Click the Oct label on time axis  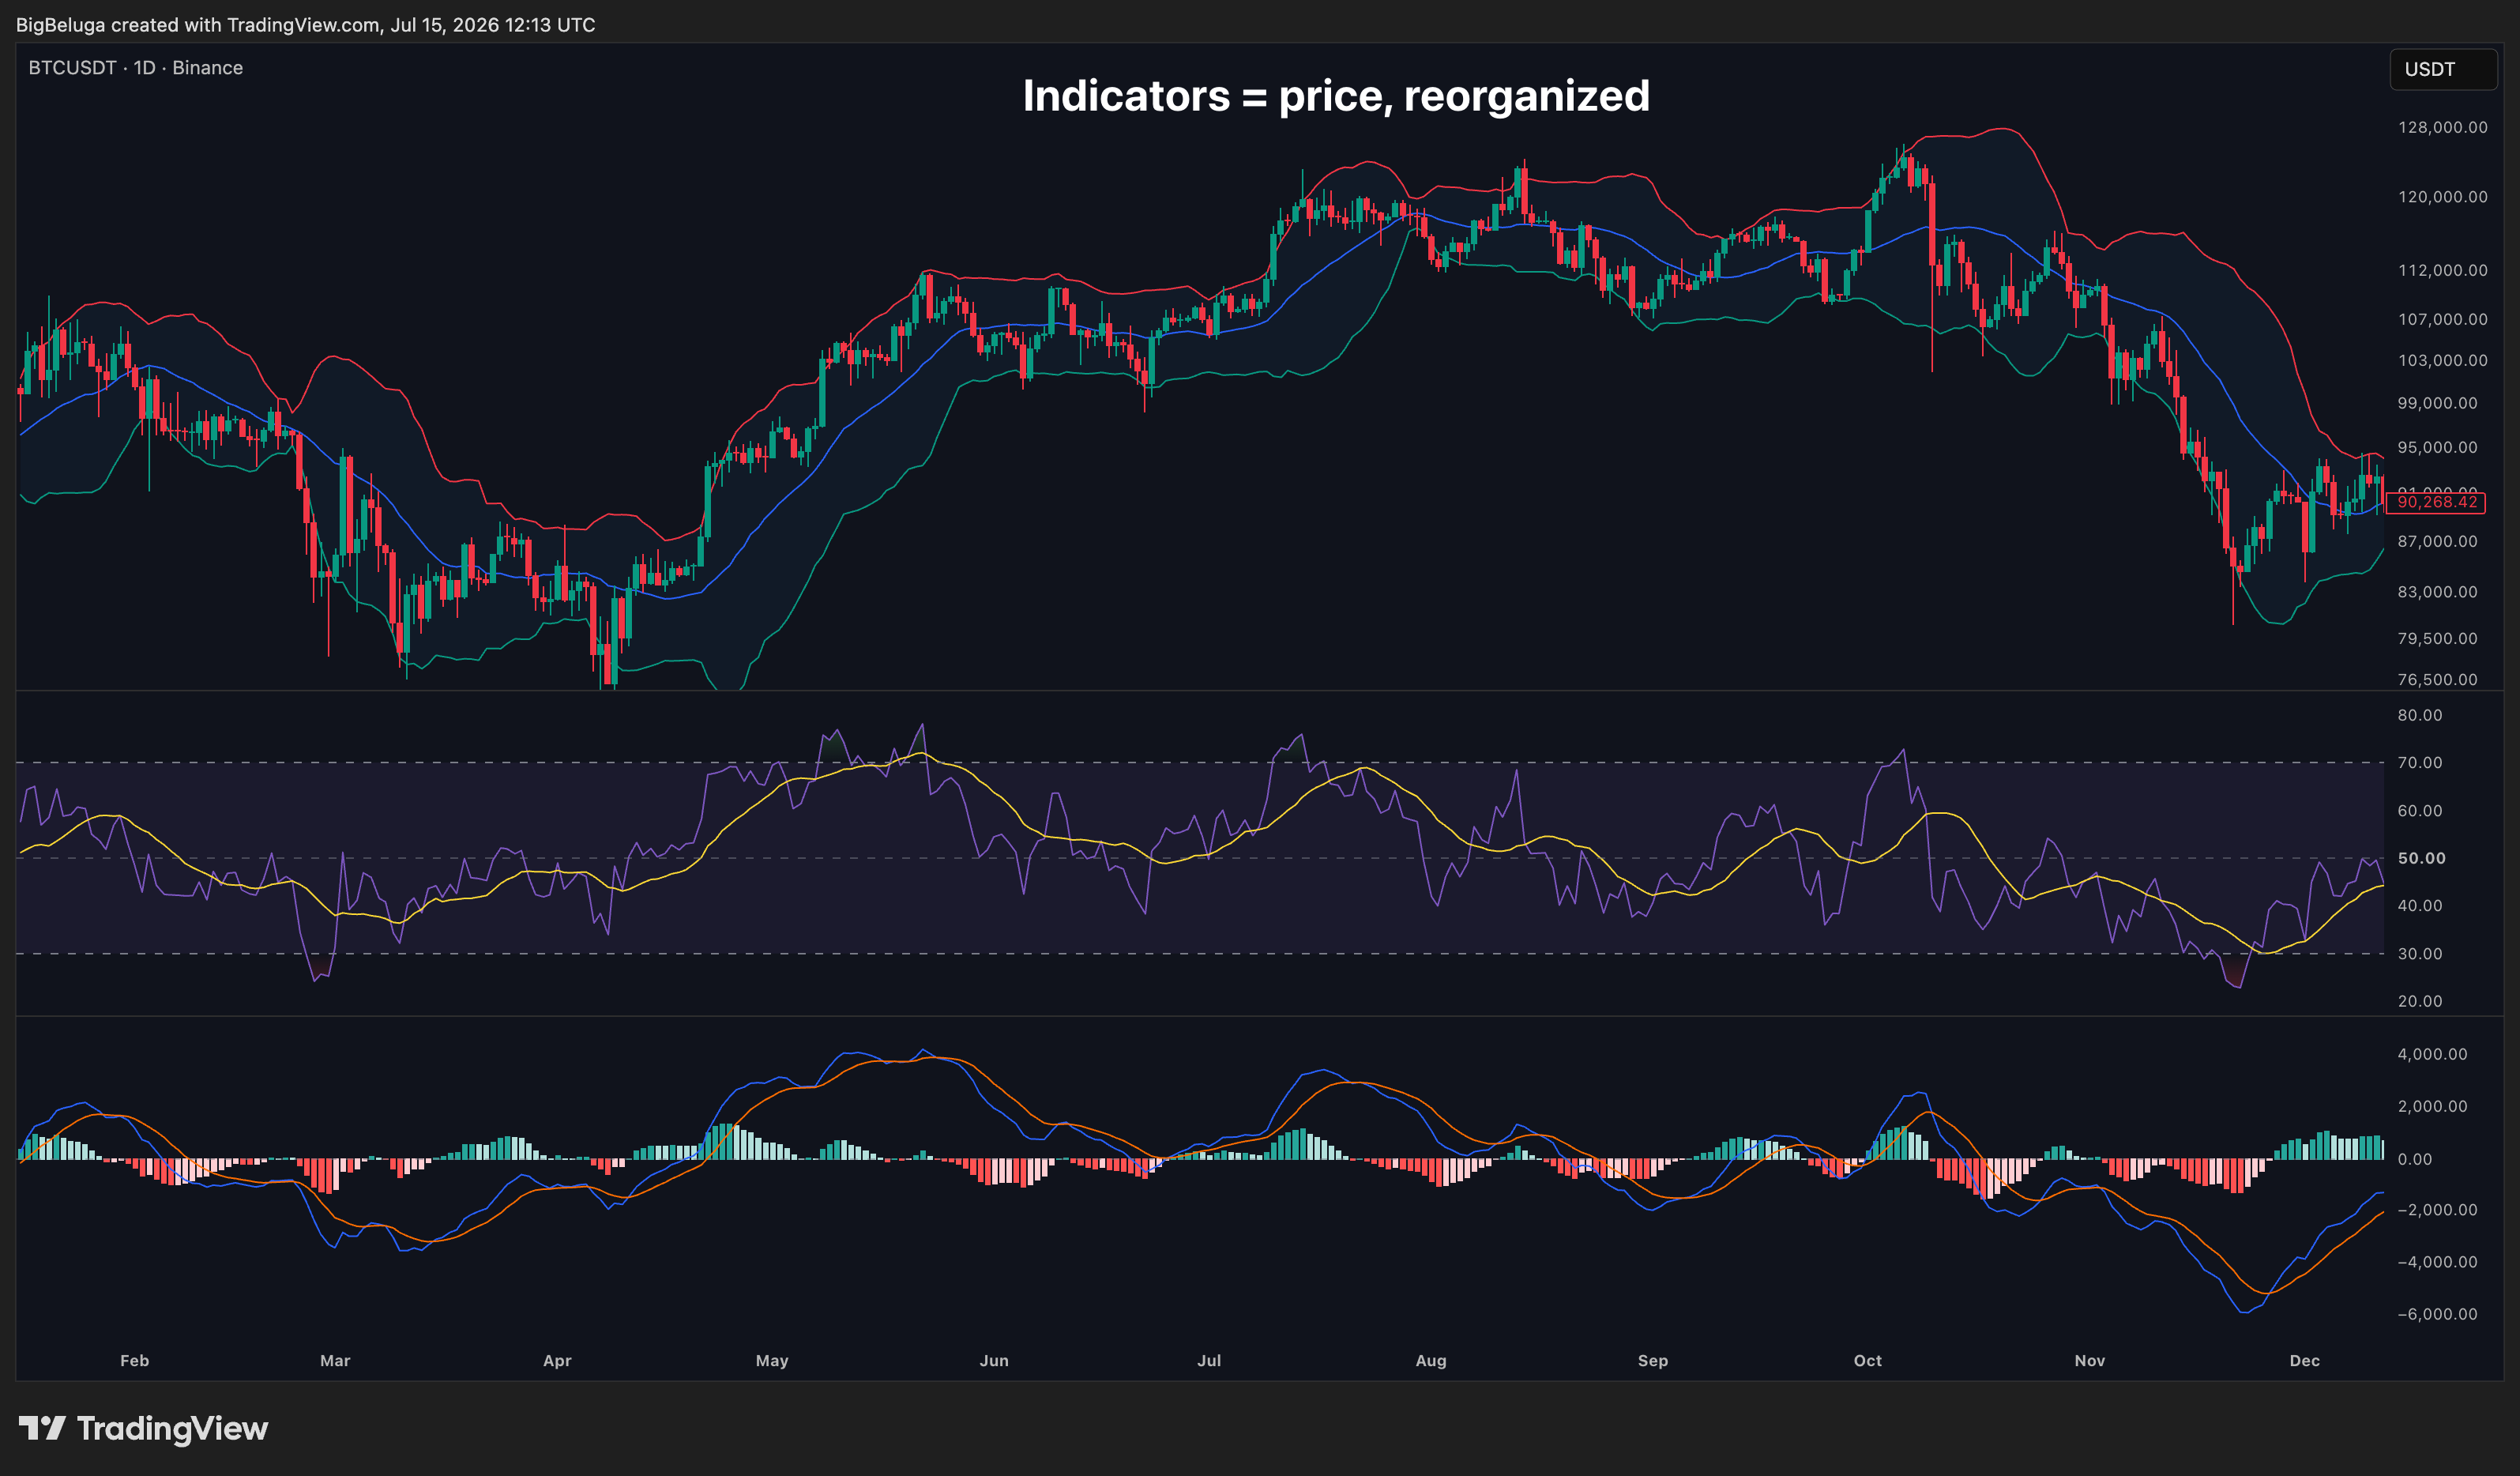1868,1361
